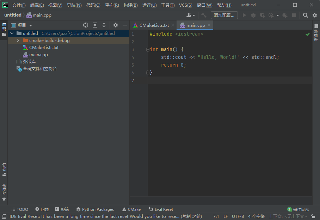This screenshot has width=320, height=220.
Task: Open the Python Packages tool window
Action: tap(95, 209)
